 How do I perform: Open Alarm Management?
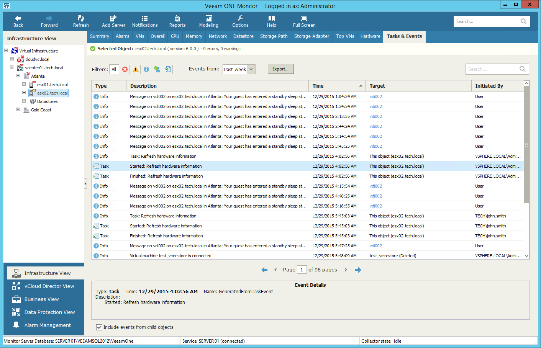45,325
